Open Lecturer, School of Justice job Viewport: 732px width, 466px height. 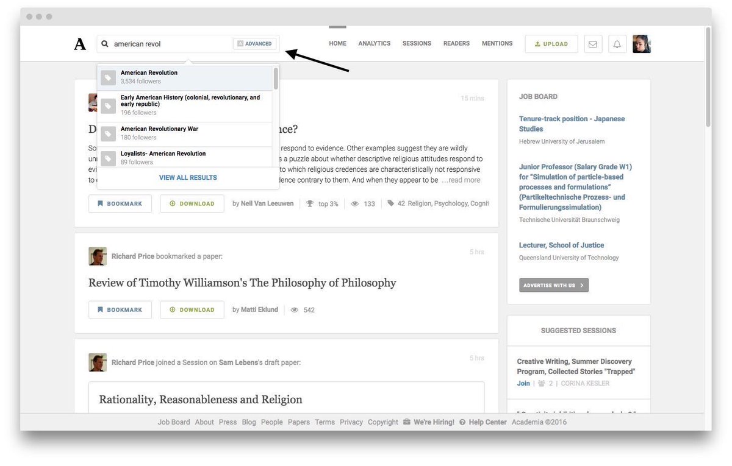point(562,245)
